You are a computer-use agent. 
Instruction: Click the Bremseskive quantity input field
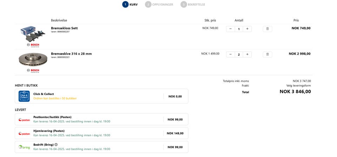(x=239, y=54)
